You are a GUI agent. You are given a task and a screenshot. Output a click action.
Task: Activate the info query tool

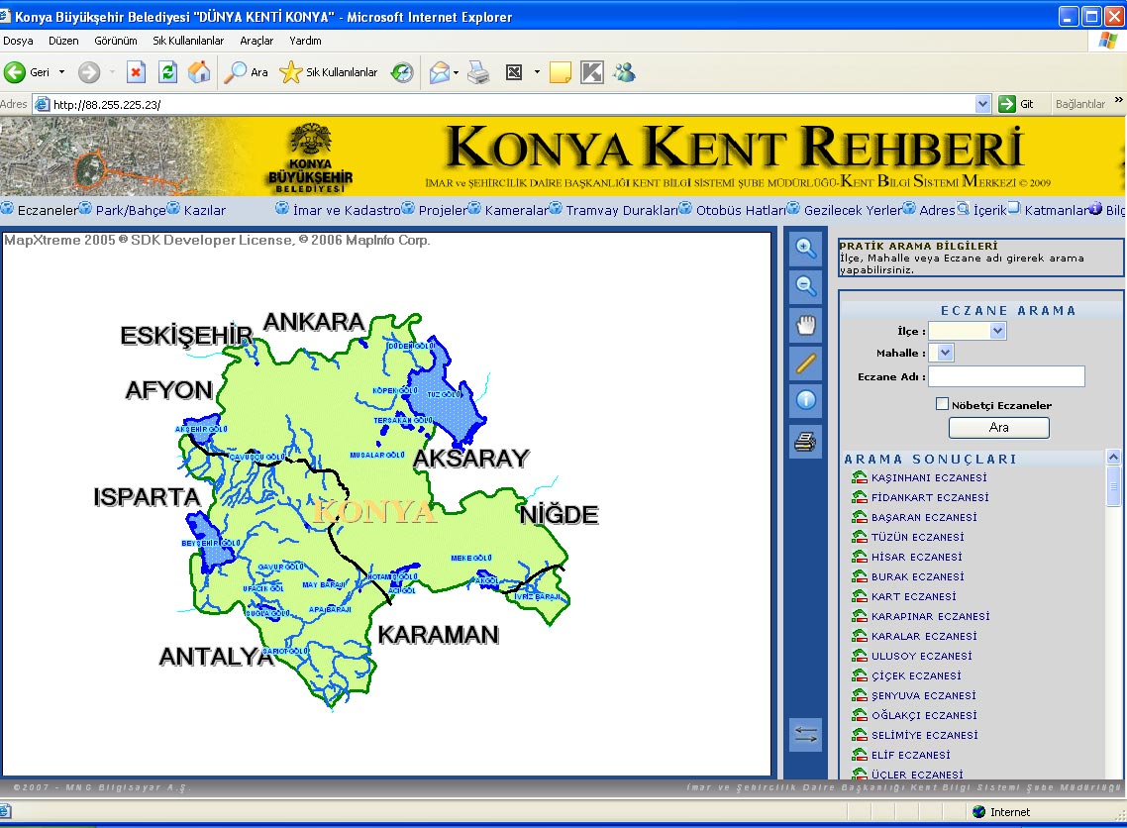pos(806,400)
